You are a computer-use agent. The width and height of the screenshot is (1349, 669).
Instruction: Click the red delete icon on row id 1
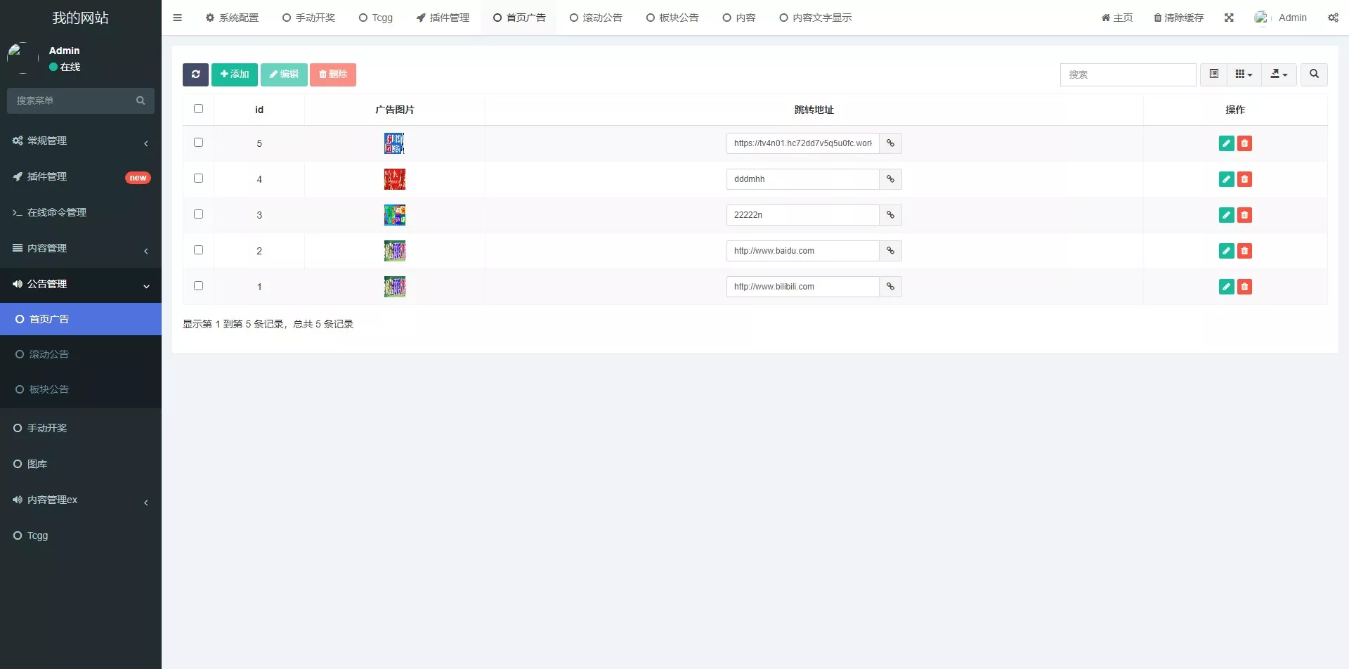(x=1244, y=287)
